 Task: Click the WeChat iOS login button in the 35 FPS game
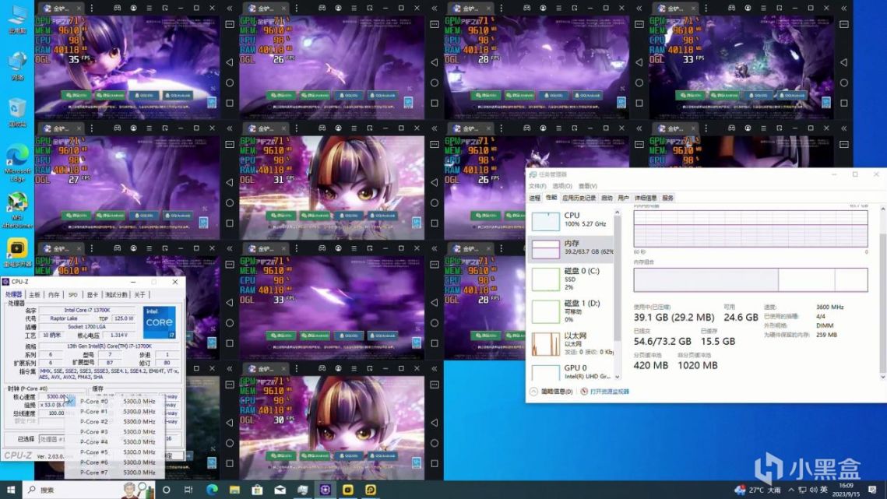(76, 96)
